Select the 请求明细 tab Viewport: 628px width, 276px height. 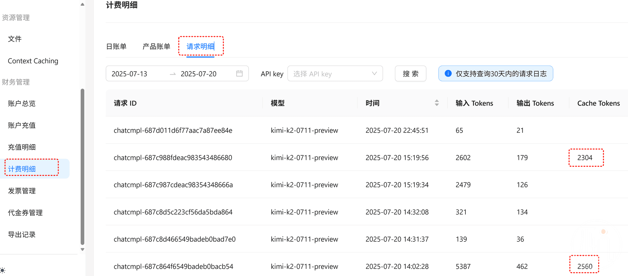[200, 46]
